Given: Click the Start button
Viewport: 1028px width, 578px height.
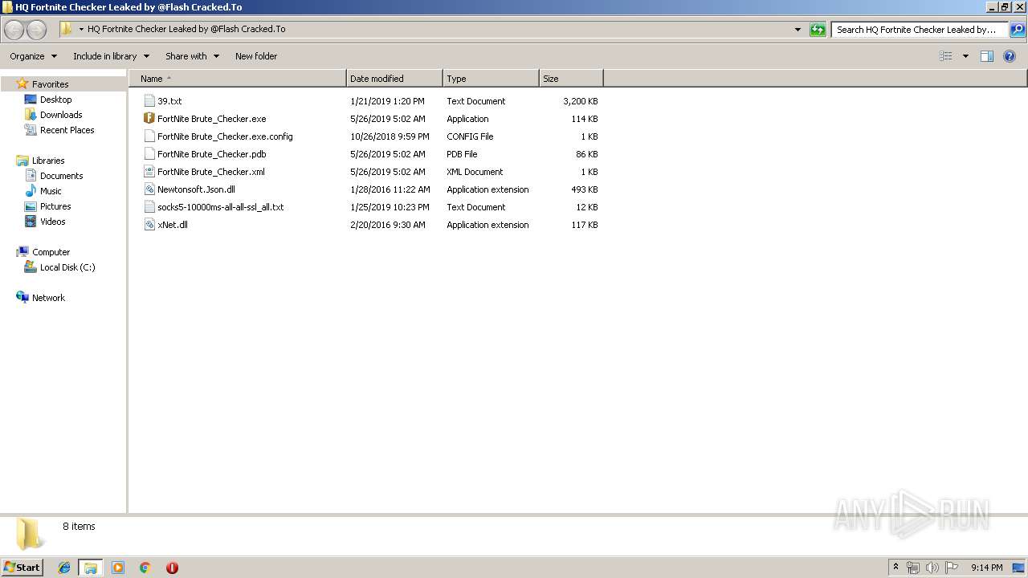Looking at the screenshot, I should 22,568.
